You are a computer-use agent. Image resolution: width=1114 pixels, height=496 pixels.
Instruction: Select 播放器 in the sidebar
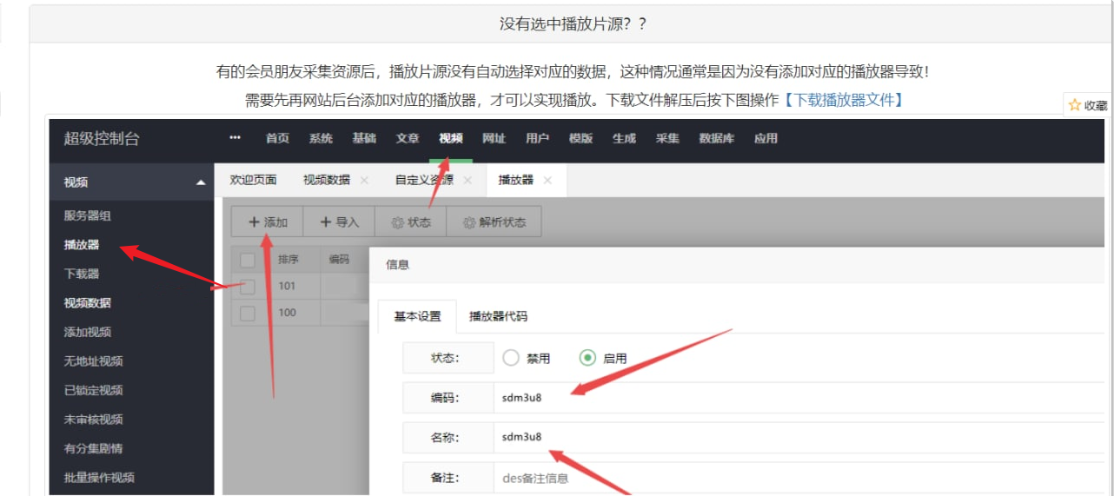pos(82,245)
